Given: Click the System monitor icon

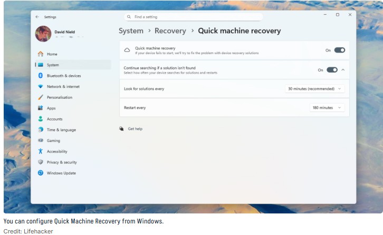Looking at the screenshot, I should [41, 65].
